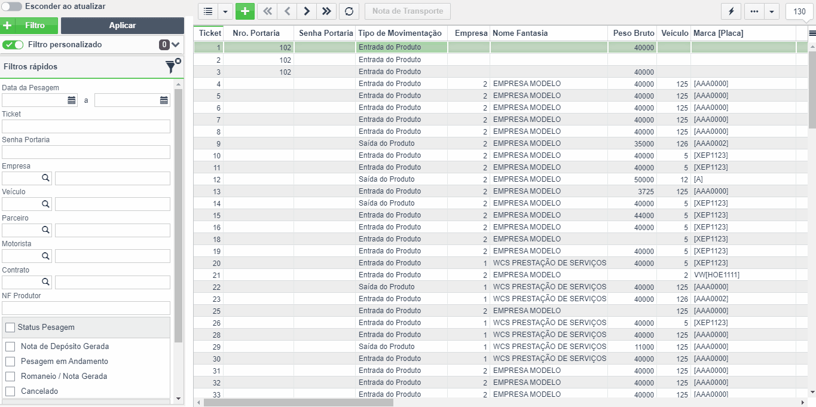The width and height of the screenshot is (816, 407).
Task: Select ticket 9 Saída do Produto row
Action: point(501,143)
